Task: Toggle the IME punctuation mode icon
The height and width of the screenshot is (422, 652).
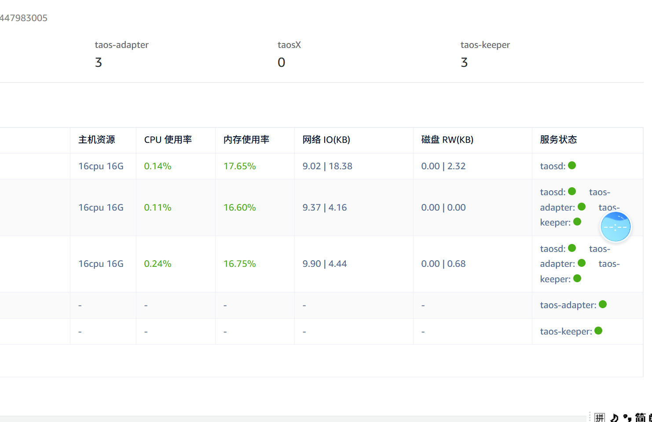Action: 627,418
